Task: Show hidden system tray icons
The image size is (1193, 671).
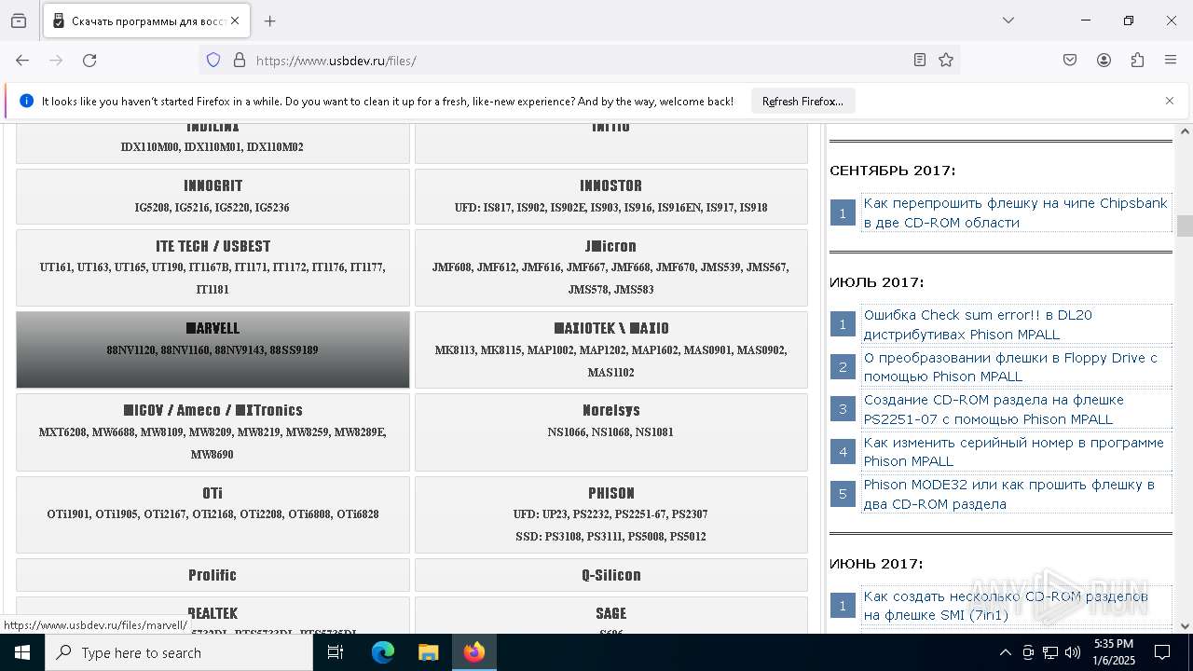Action: [1005, 652]
